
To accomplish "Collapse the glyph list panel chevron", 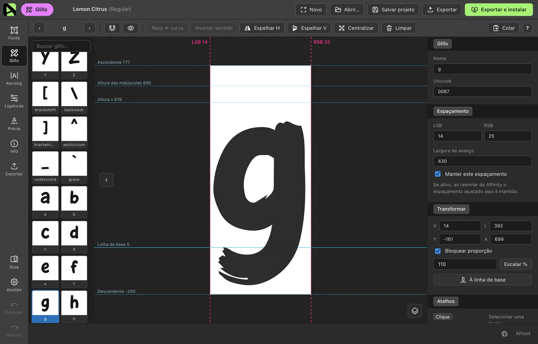I will [106, 180].
